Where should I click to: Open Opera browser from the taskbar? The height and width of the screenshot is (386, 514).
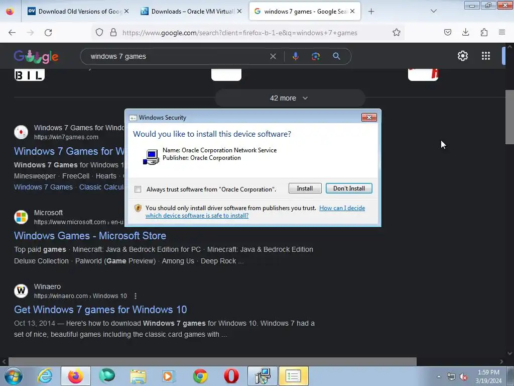pos(231,376)
